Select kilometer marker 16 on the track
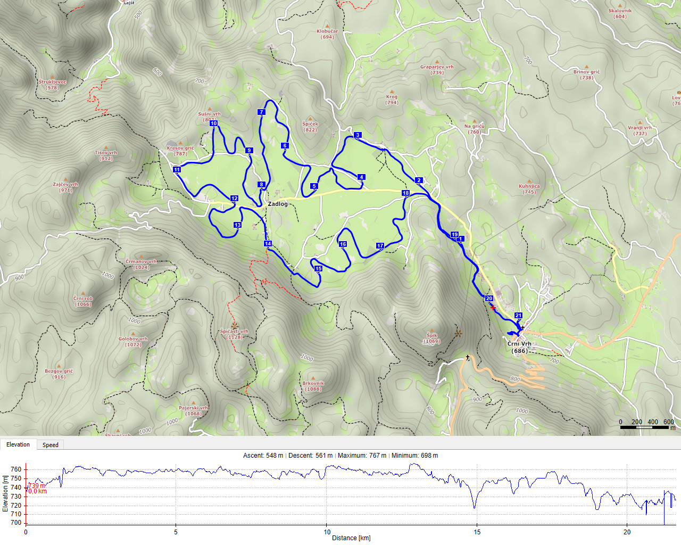The width and height of the screenshot is (681, 545). tap(343, 244)
